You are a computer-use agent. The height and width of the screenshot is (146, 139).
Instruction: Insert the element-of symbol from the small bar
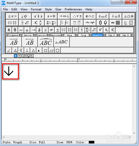click(27, 30)
